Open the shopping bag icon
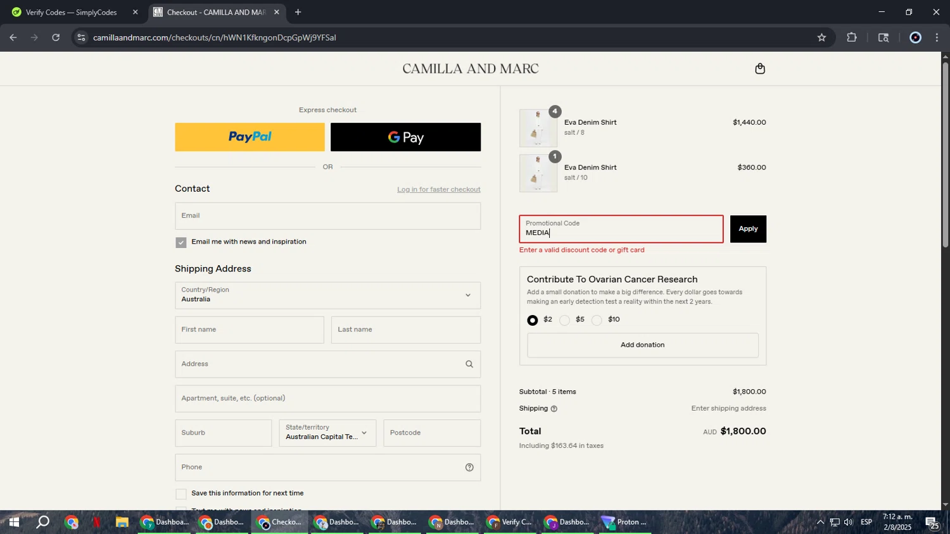Image resolution: width=950 pixels, height=534 pixels. pyautogui.click(x=760, y=69)
